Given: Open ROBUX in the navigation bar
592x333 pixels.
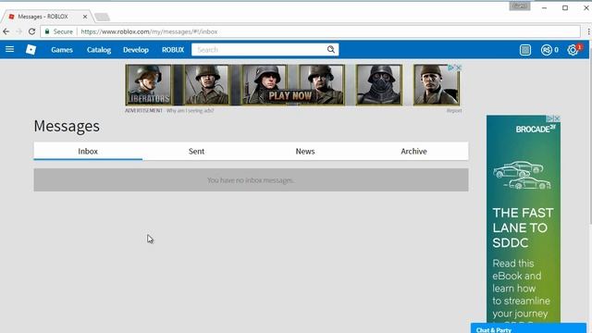Looking at the screenshot, I should 173,50.
